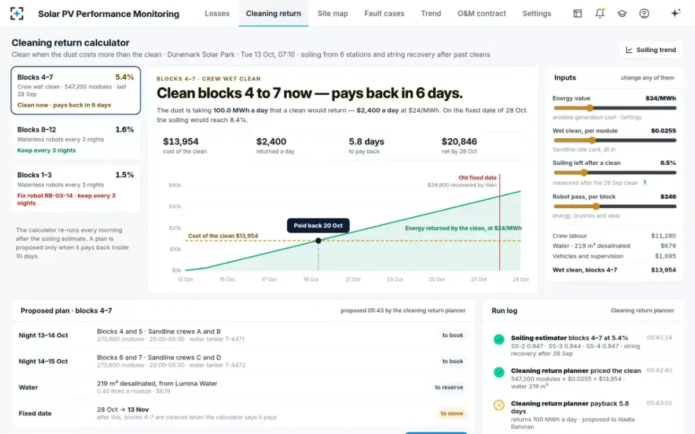The width and height of the screenshot is (695, 434).
Task: Open the user account icon
Action: click(x=644, y=13)
